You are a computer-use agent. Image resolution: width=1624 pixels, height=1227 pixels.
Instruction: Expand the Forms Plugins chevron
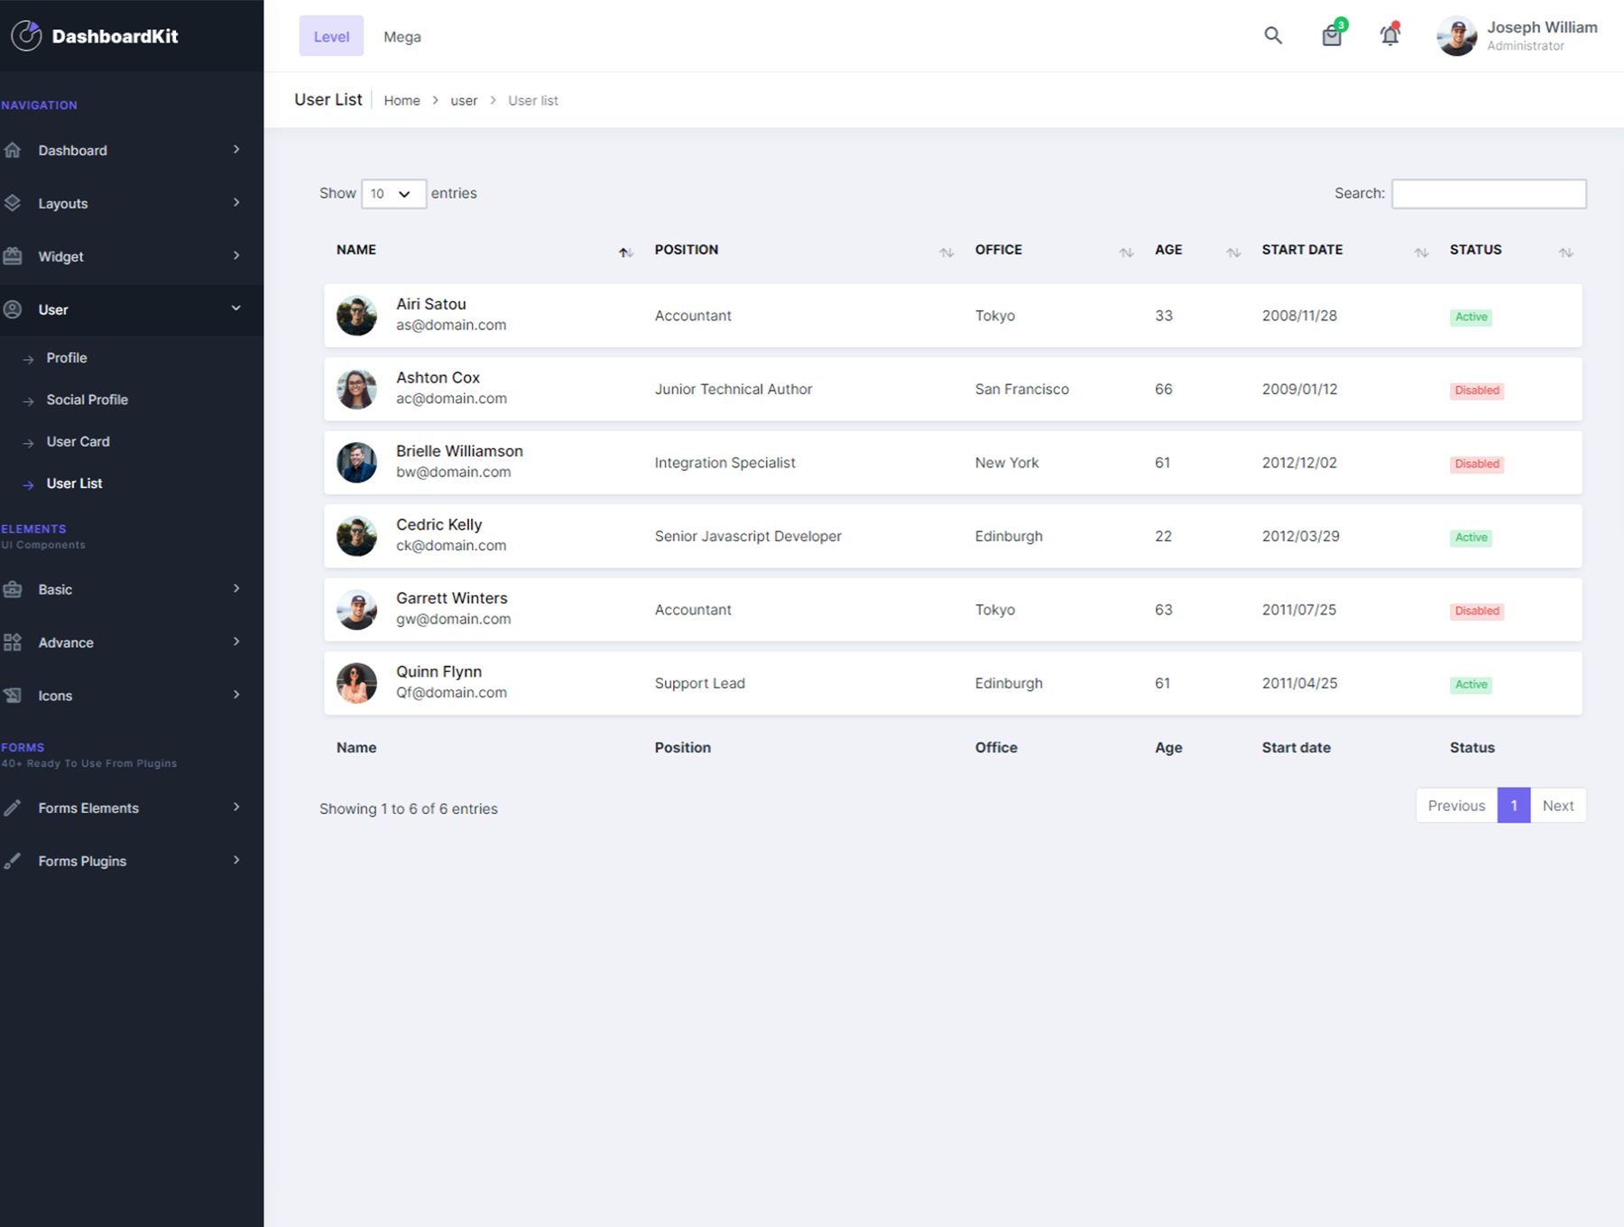[236, 861]
